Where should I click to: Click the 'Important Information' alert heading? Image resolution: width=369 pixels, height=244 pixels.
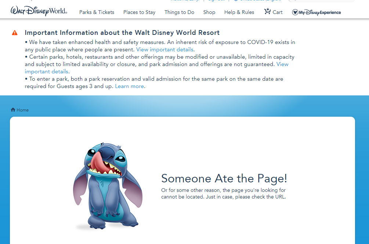(x=122, y=33)
